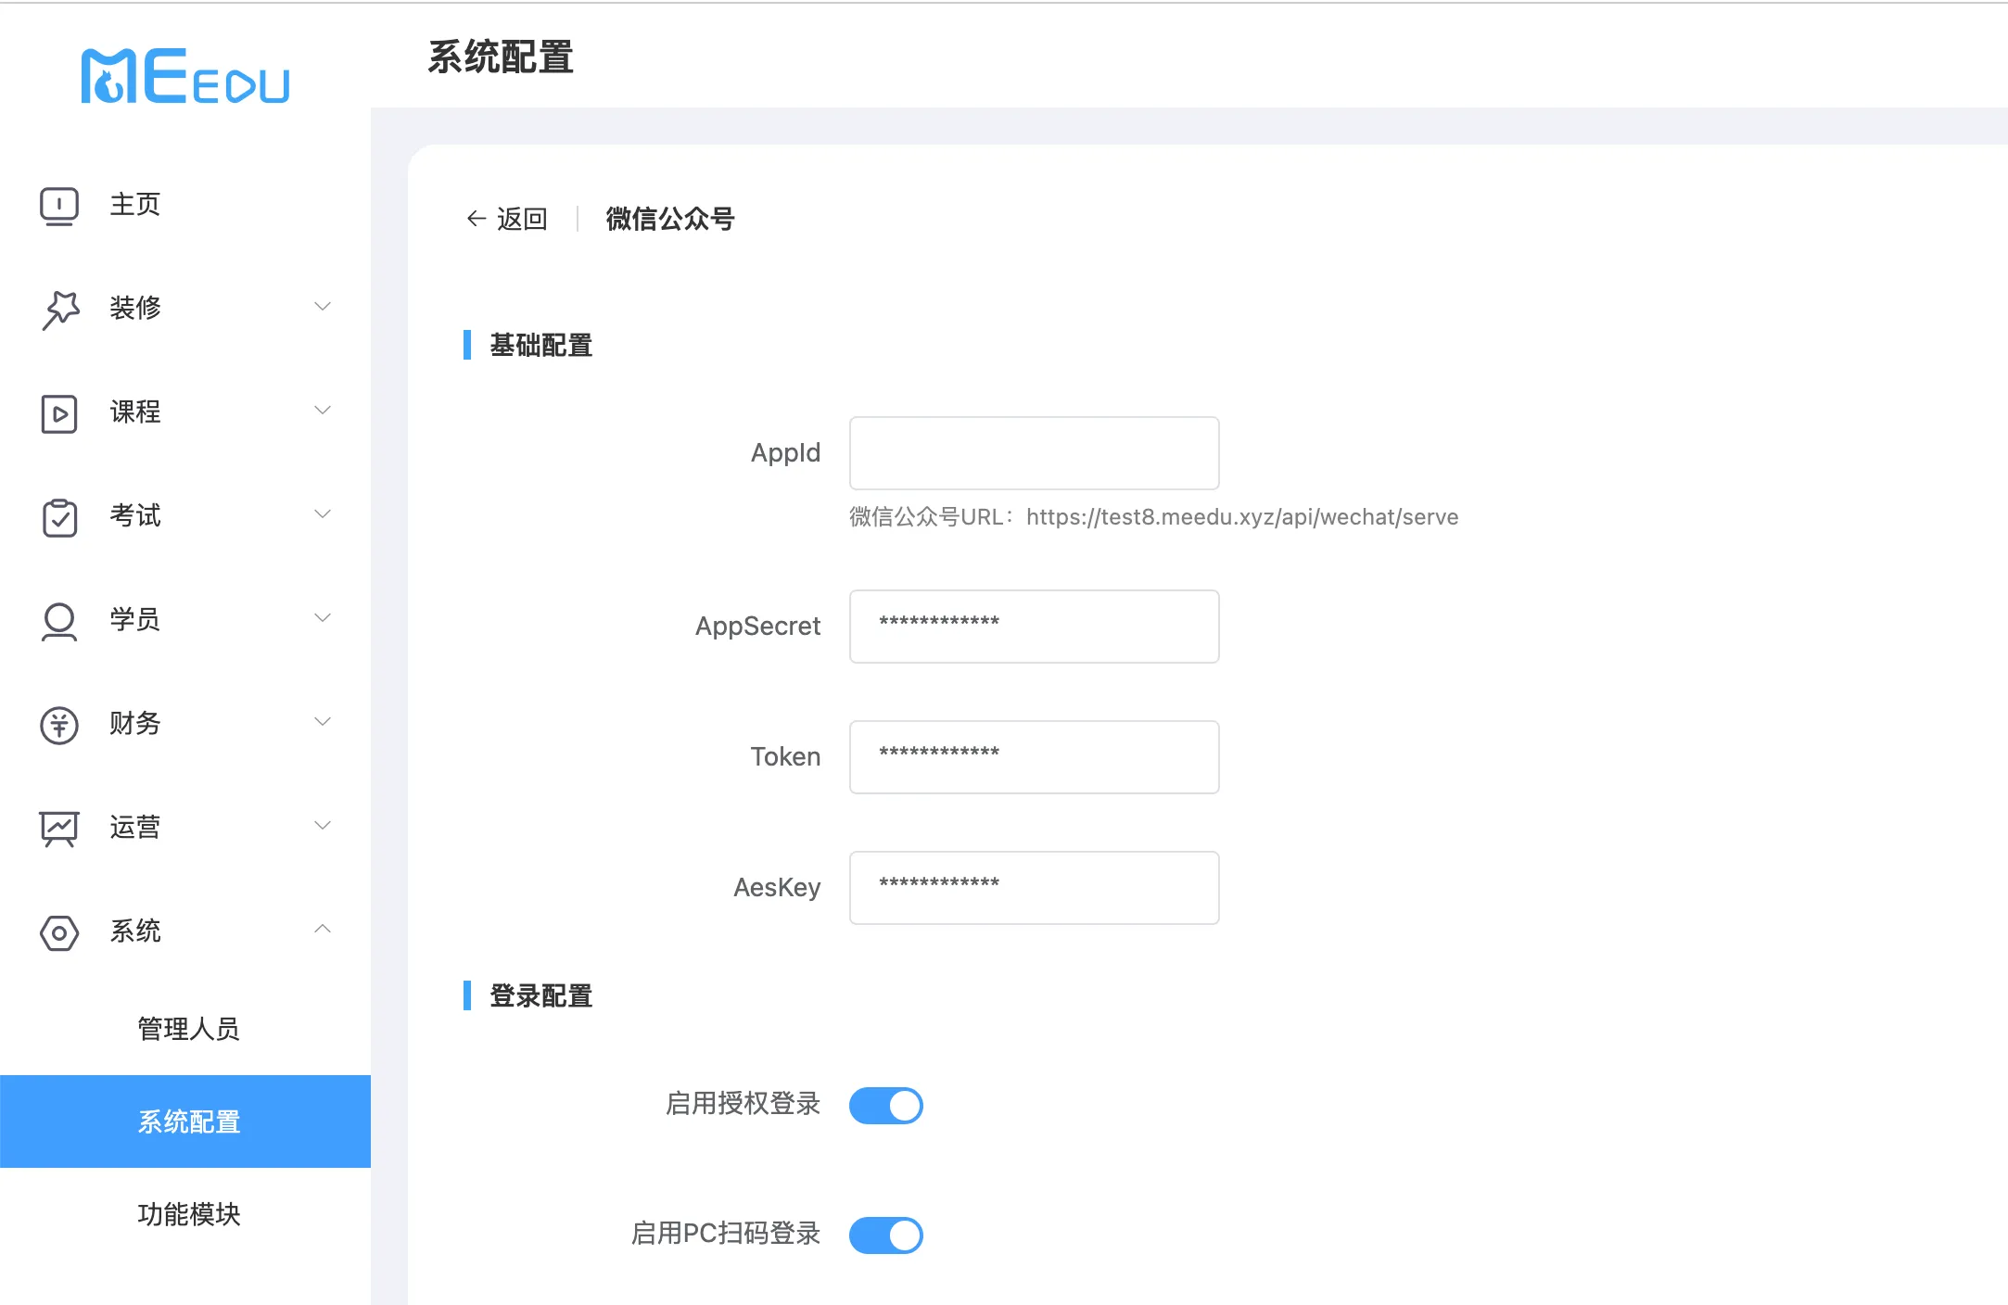This screenshot has height=1305, width=2008.
Task: Select the 装修 pin icon
Action: (59, 309)
